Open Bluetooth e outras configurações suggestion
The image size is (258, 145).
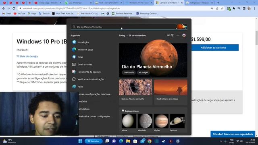point(96,116)
